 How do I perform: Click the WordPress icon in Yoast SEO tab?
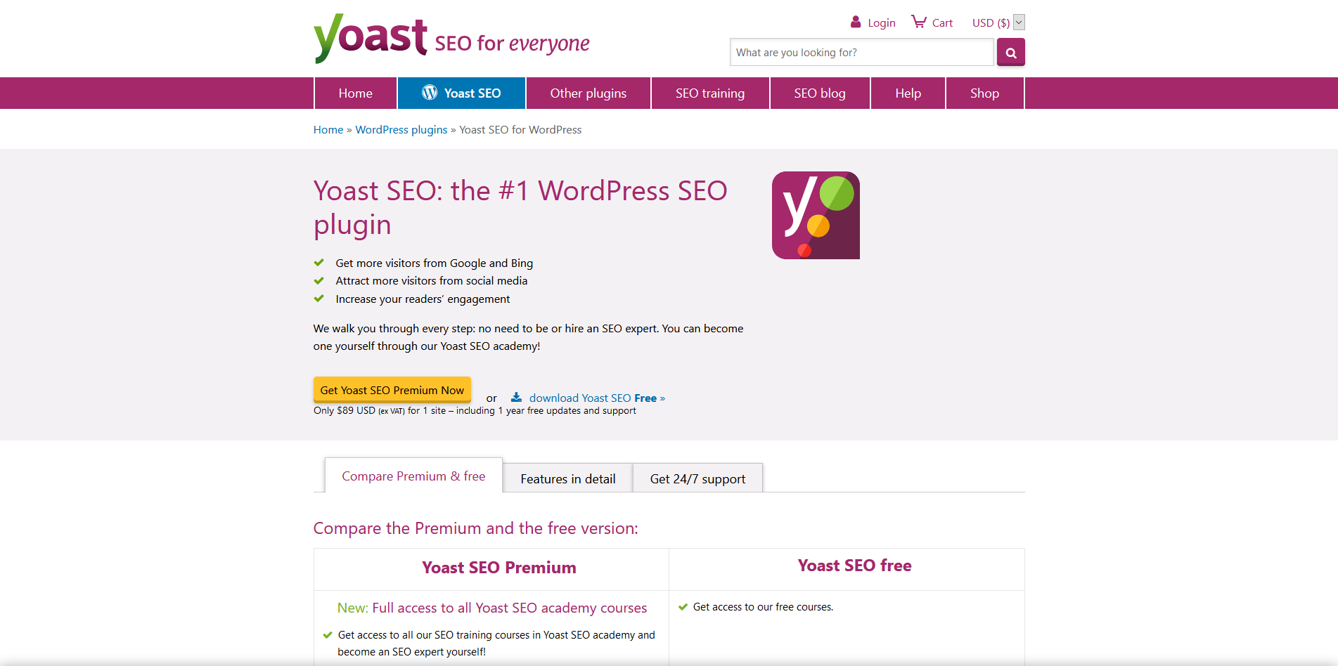pyautogui.click(x=430, y=93)
